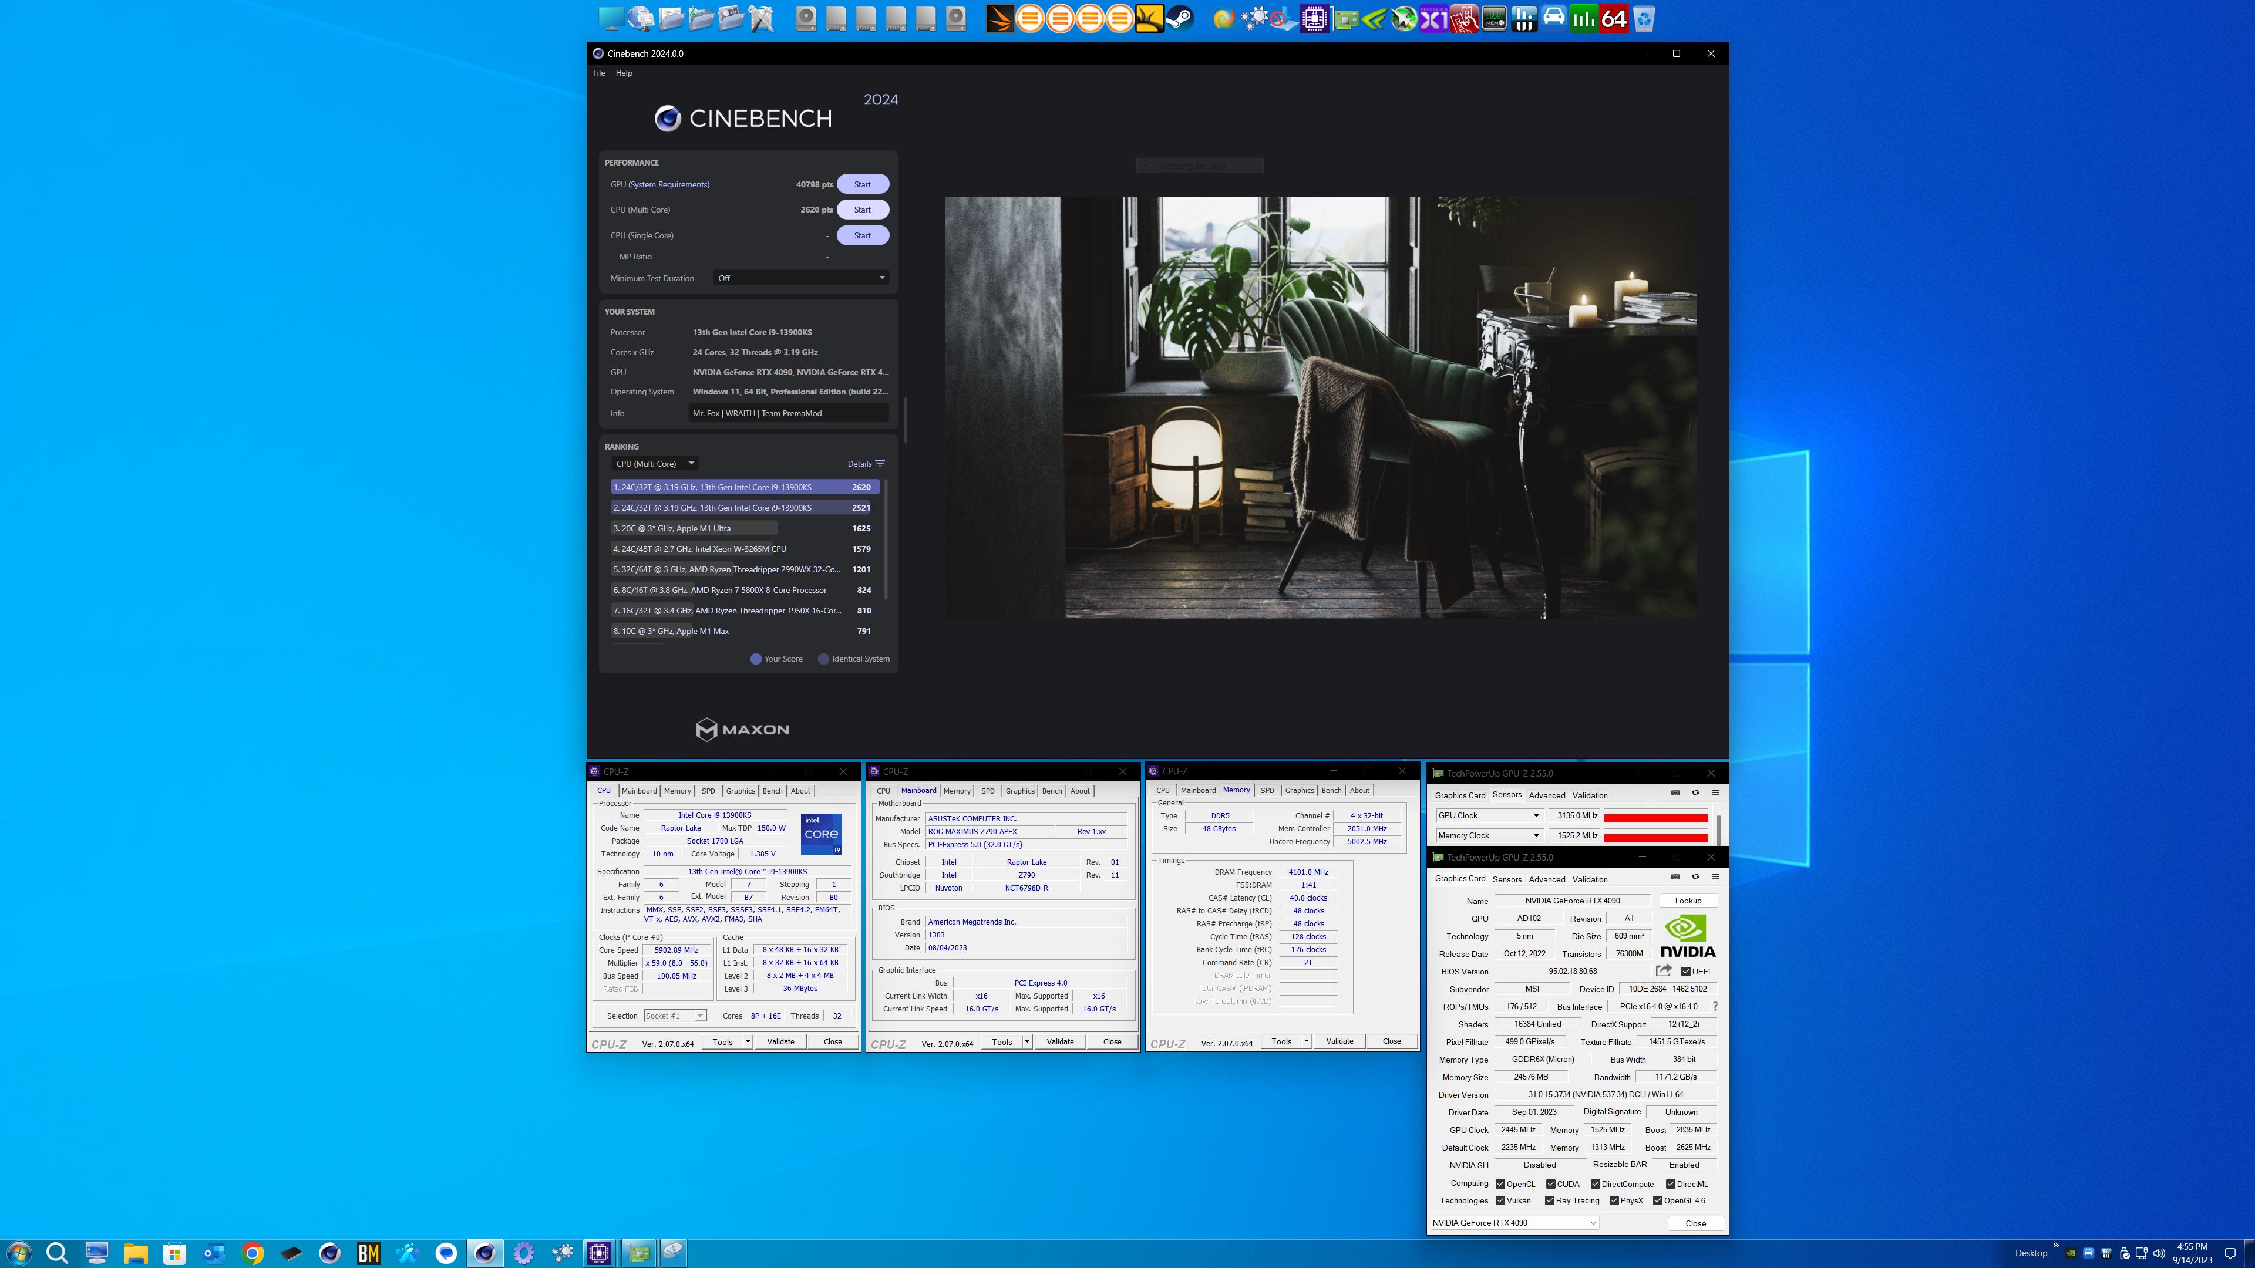Open the wrench and screwdriver tools icon in dock

(x=762, y=18)
